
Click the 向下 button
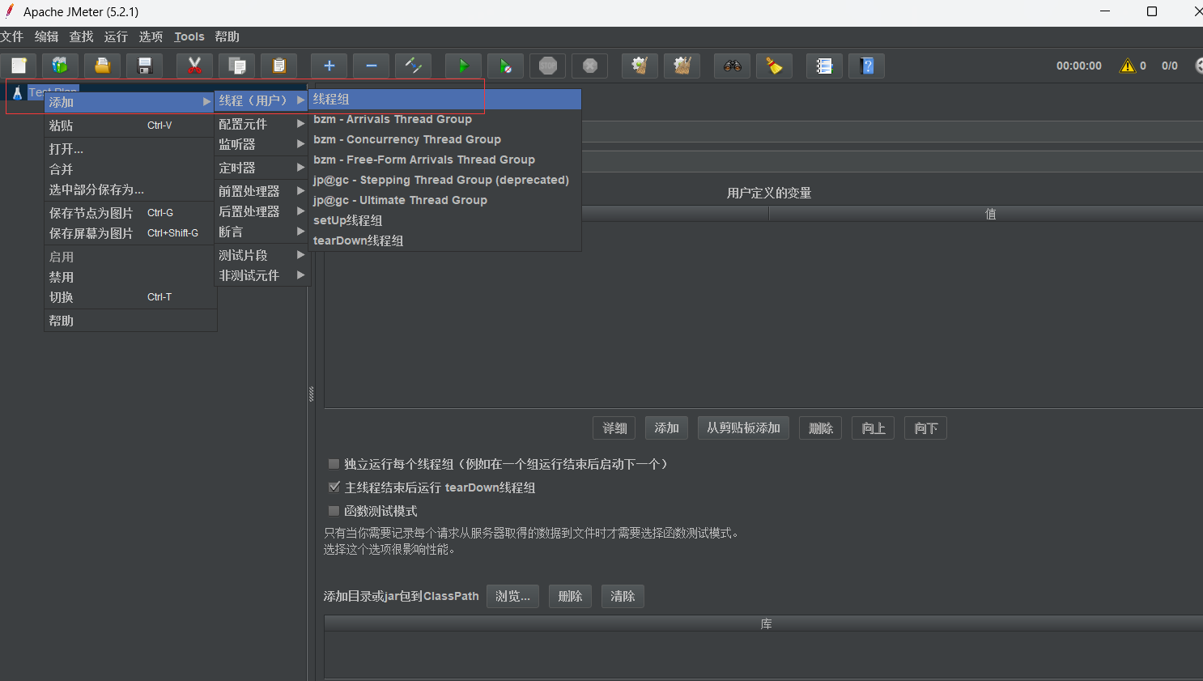(x=925, y=428)
